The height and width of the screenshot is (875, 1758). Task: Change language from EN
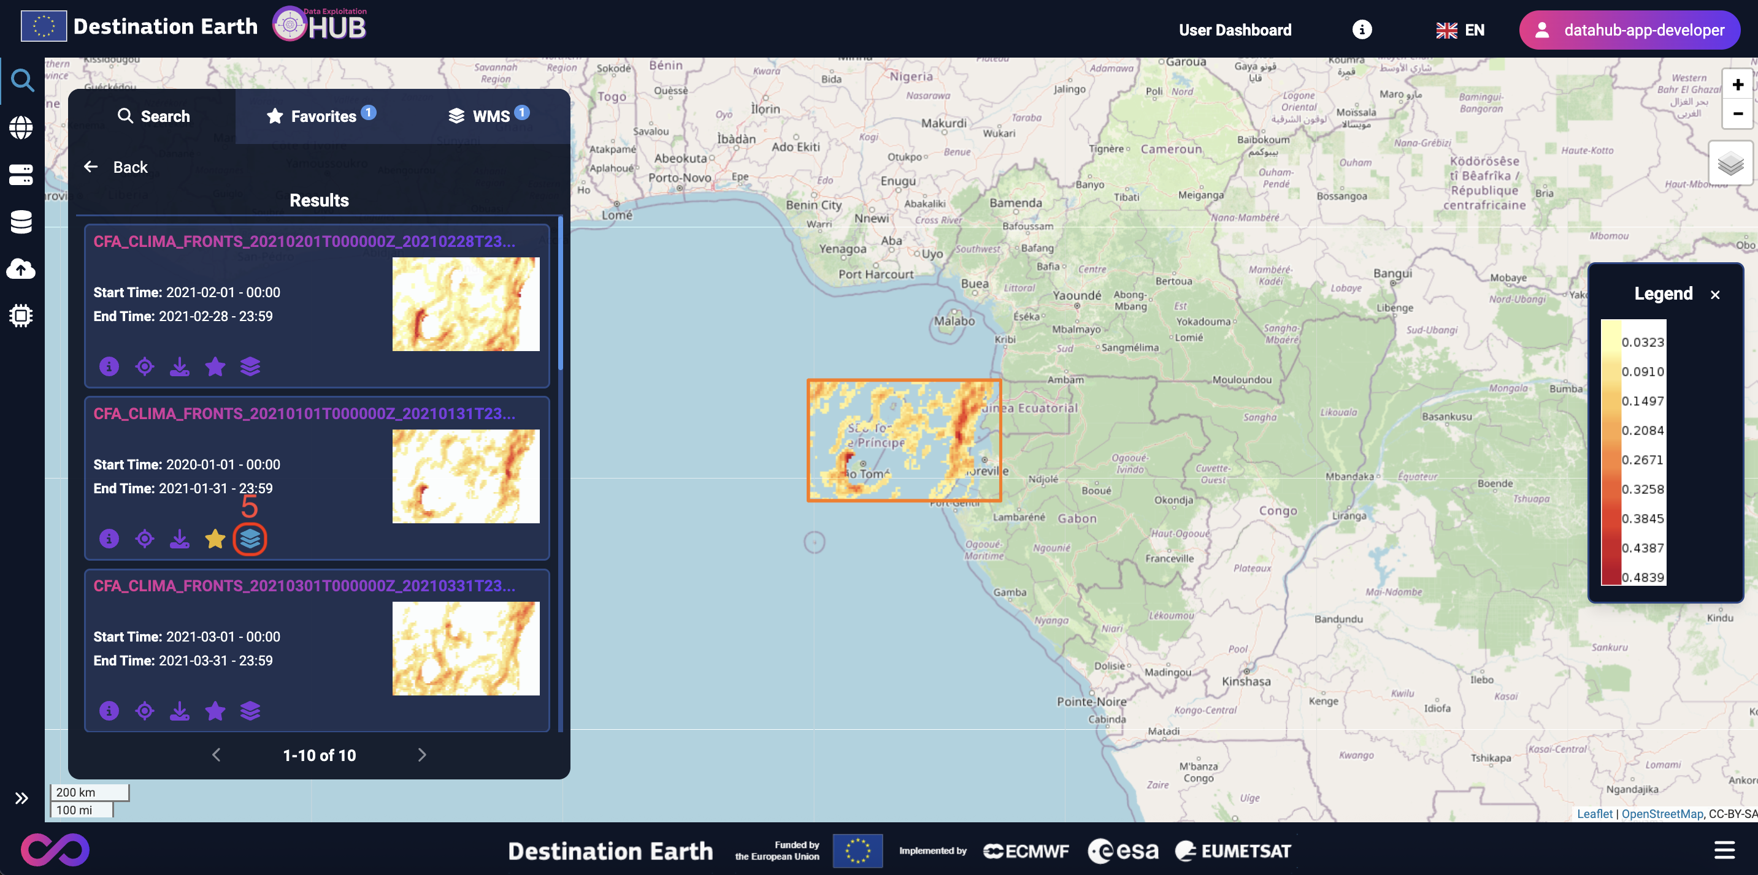(x=1461, y=30)
